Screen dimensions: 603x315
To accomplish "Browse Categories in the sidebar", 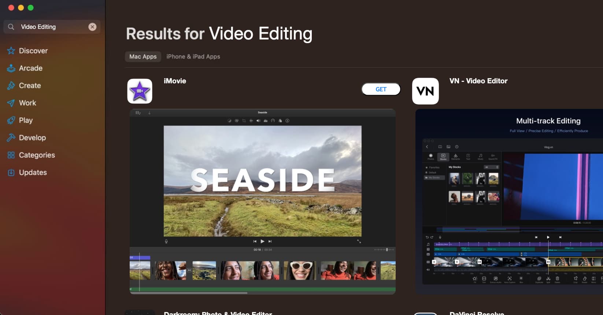I will (x=31, y=155).
